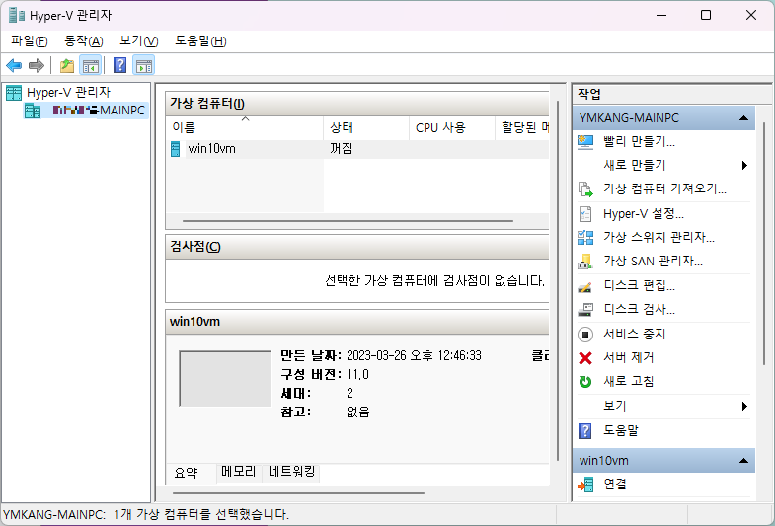Click the 서비스 중지 stop icon
775x526 pixels.
tap(585, 335)
